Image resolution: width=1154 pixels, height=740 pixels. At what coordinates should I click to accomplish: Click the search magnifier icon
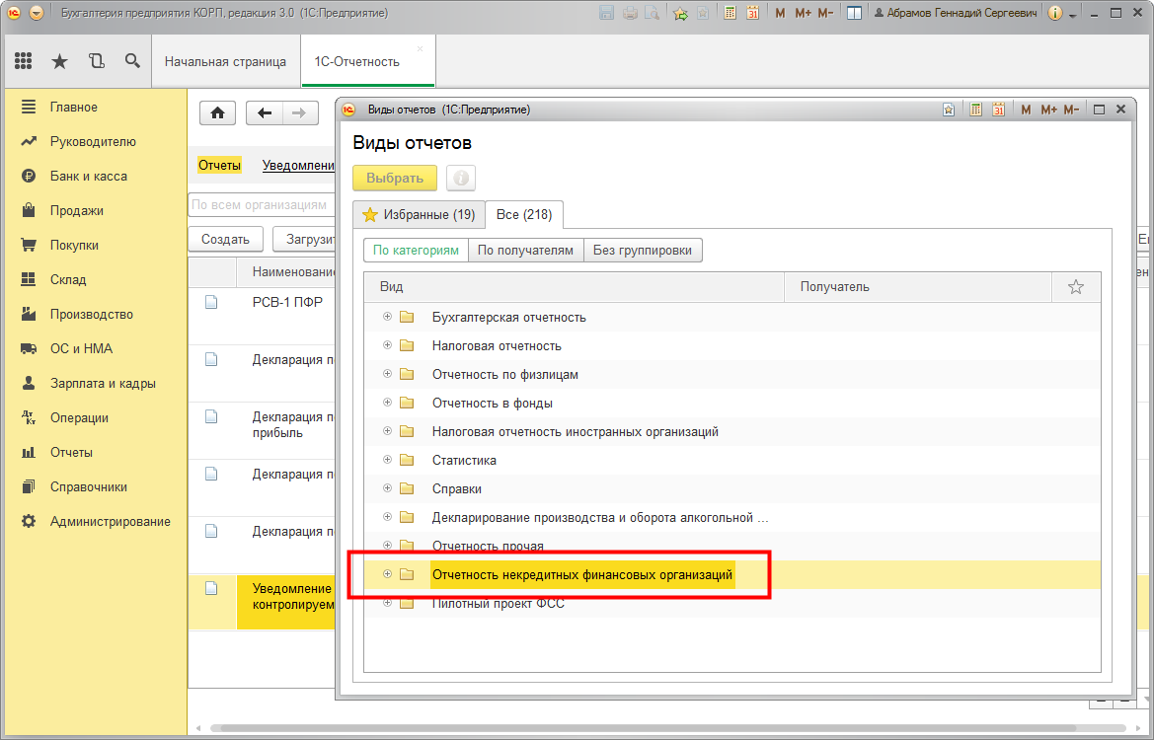click(x=132, y=61)
